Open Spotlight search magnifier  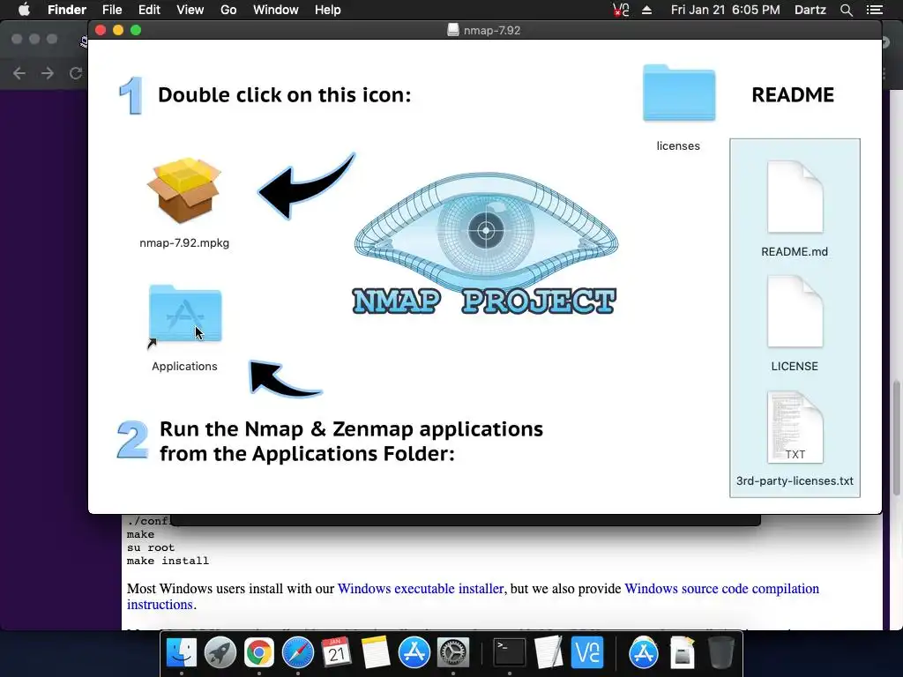tap(846, 10)
